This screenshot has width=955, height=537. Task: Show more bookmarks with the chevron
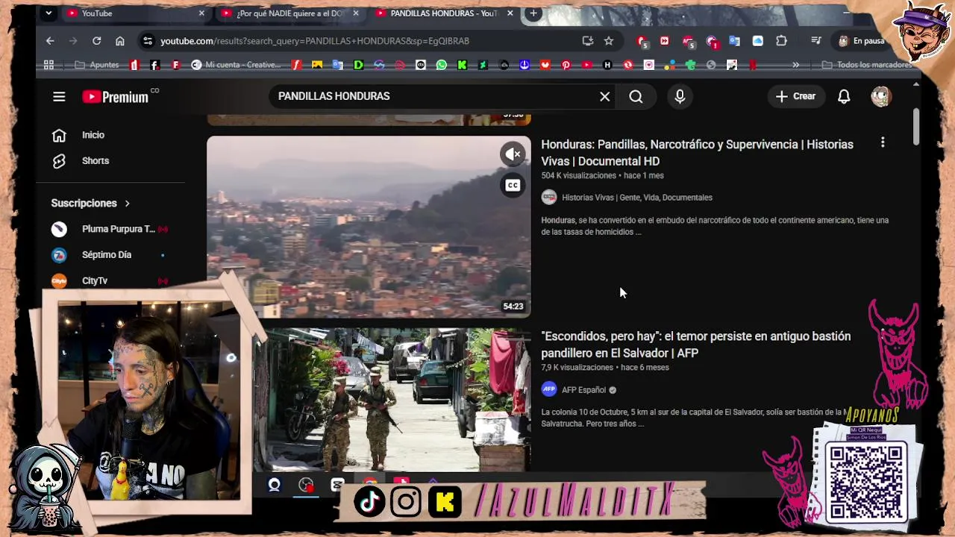click(795, 65)
